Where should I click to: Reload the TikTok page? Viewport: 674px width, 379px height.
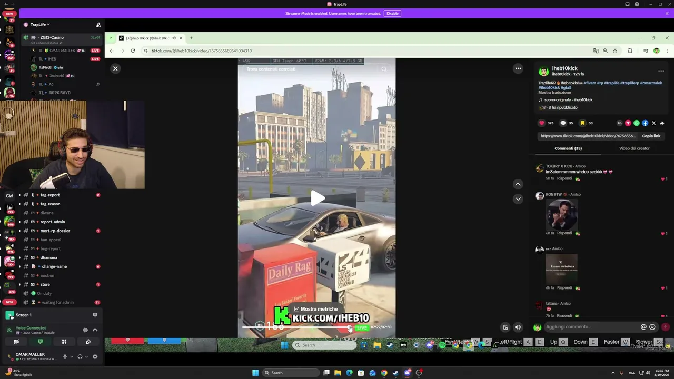[x=133, y=51]
